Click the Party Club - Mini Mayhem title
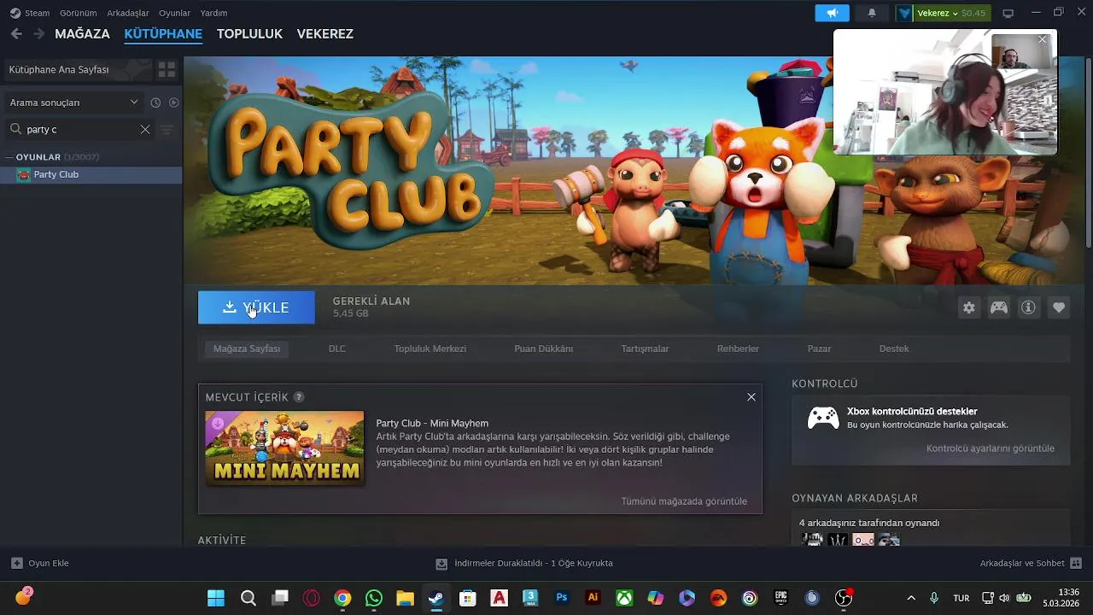This screenshot has width=1093, height=615. (x=432, y=423)
